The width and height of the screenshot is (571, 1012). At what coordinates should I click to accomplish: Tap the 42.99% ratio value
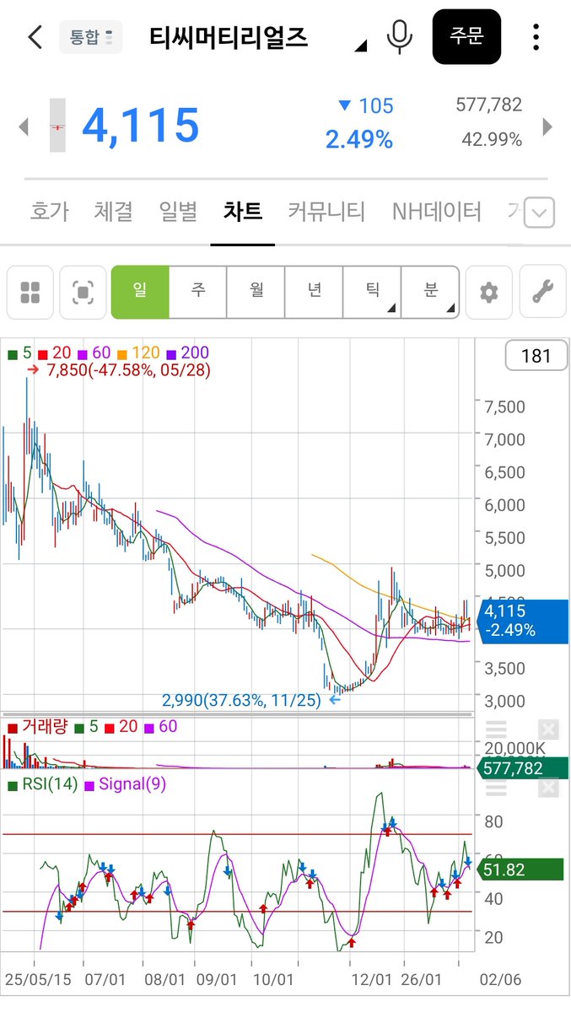point(492,139)
